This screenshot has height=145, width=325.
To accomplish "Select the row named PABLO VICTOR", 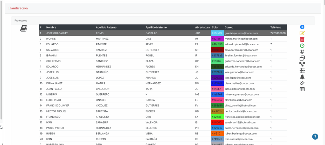I will point(163,128).
